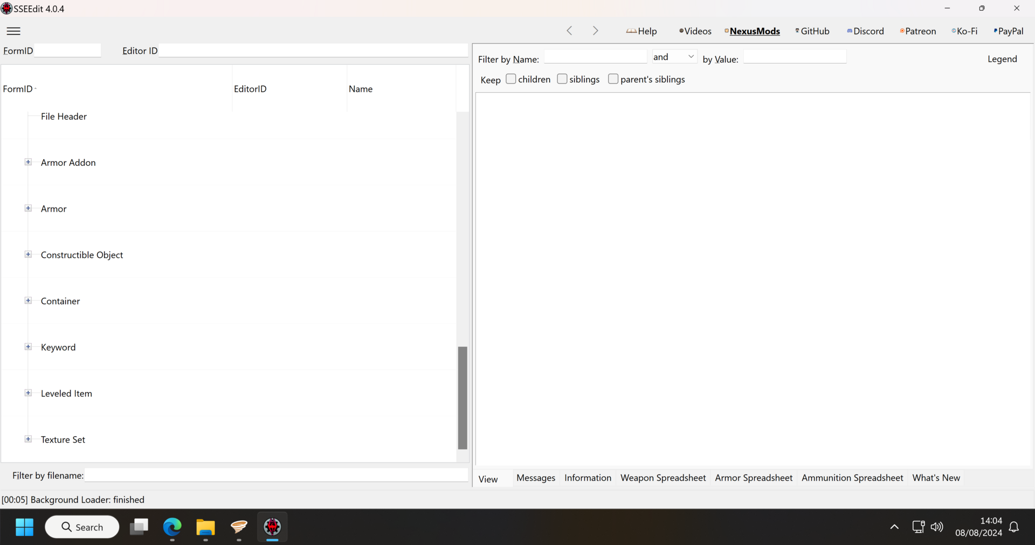Expand the Container group
Image resolution: width=1035 pixels, height=545 pixels.
pos(28,301)
